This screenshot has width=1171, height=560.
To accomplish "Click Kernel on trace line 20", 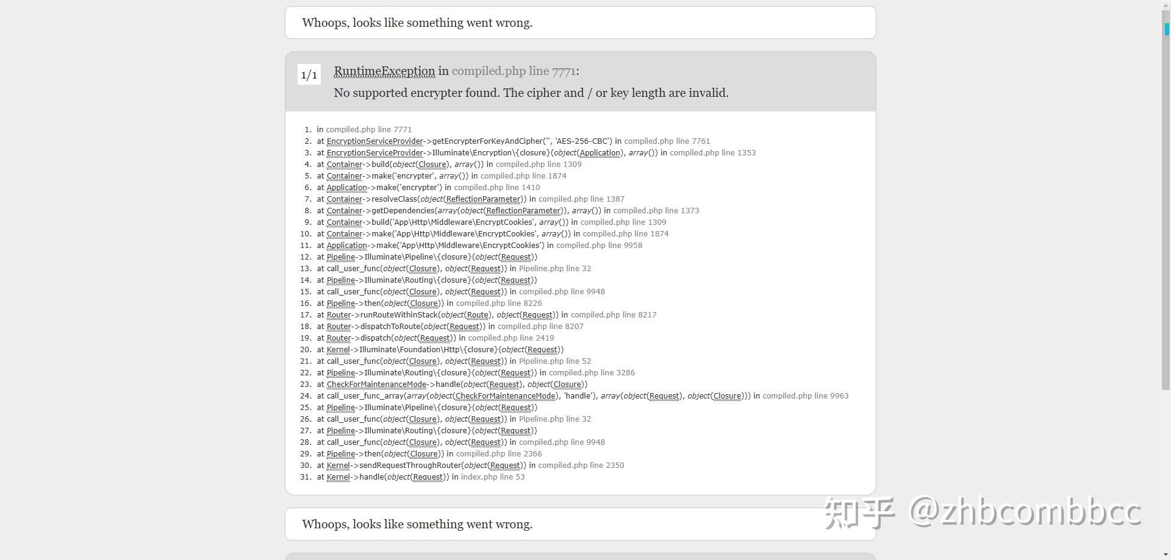I will click(x=338, y=350).
